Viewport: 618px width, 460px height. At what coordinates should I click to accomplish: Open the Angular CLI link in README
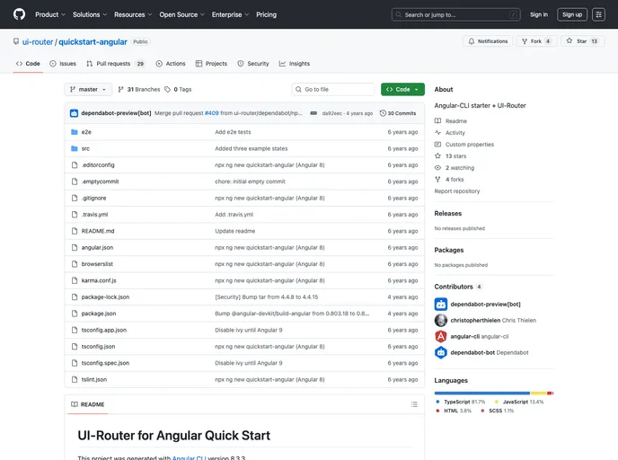[x=189, y=457]
